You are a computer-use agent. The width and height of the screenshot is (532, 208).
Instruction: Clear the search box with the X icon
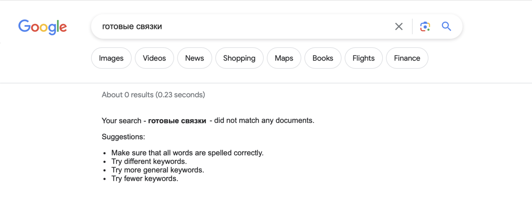click(399, 27)
